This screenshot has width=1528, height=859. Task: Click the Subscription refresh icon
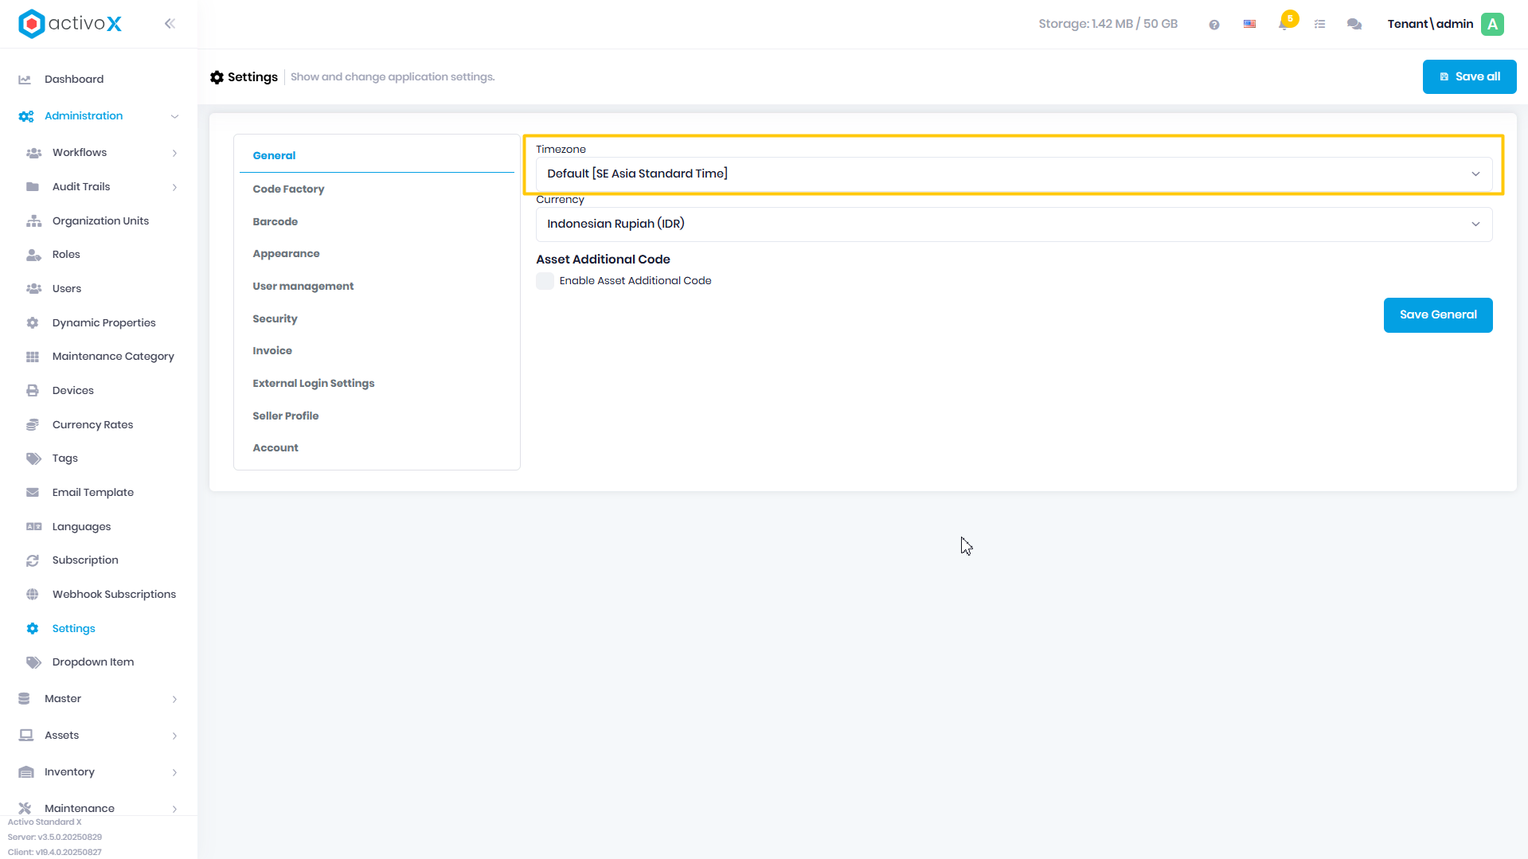click(x=33, y=560)
